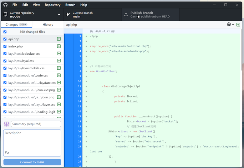The image size is (244, 168).
Task: Expand the Current branch dropdown
Action: (93, 15)
